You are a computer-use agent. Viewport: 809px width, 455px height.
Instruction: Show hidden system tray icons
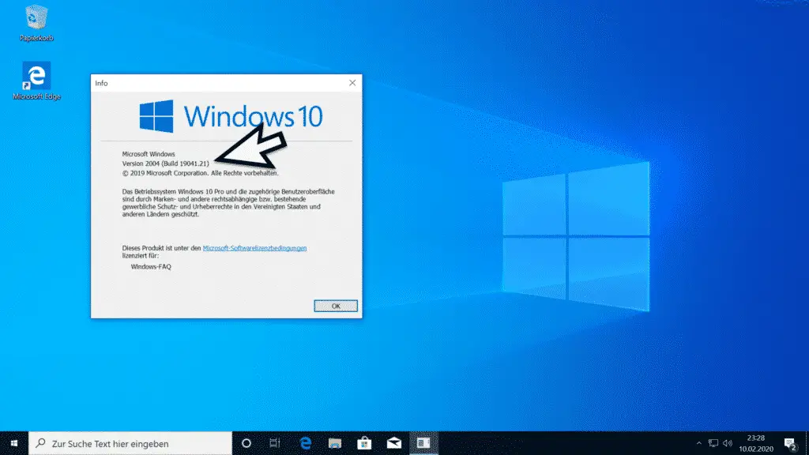[699, 443]
